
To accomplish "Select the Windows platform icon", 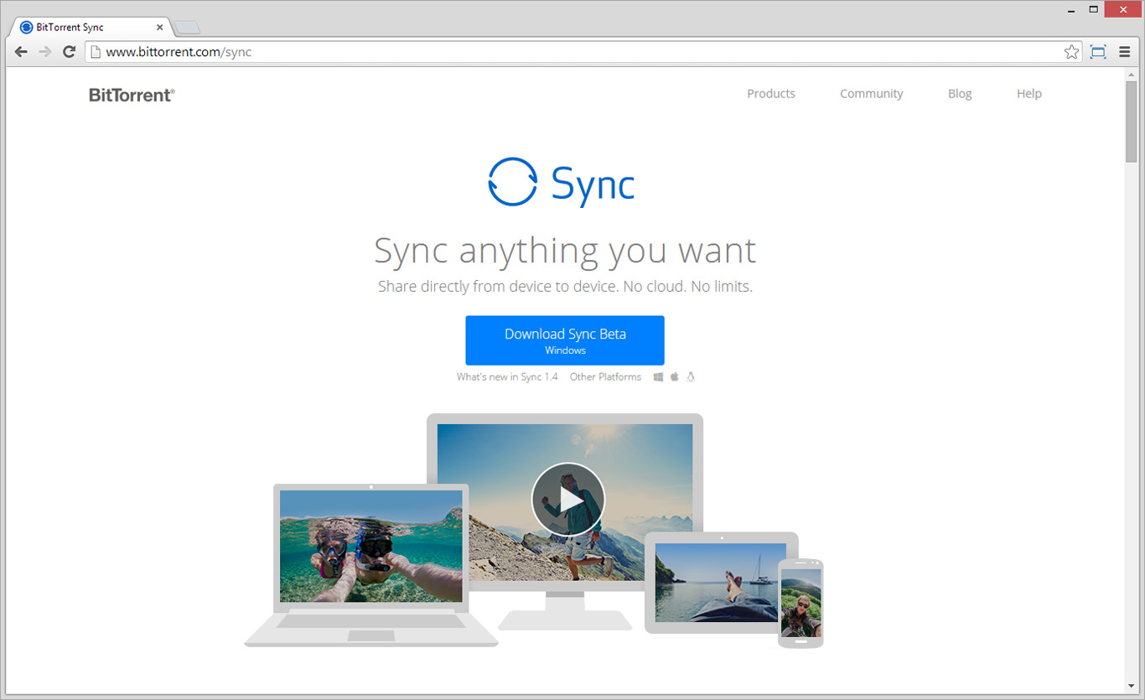I will (x=659, y=377).
